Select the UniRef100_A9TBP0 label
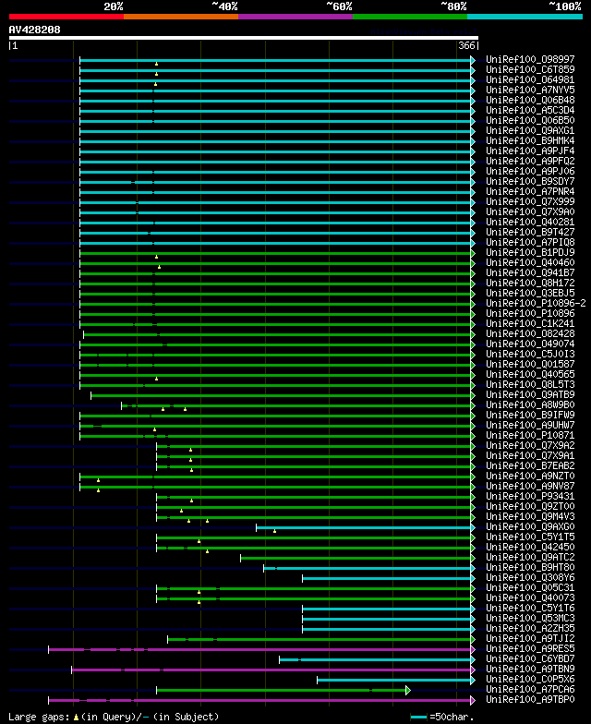 [530, 700]
